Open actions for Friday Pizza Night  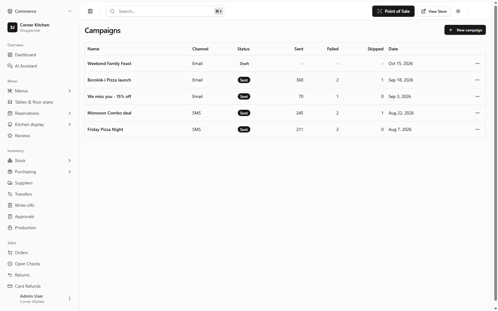coord(477,129)
